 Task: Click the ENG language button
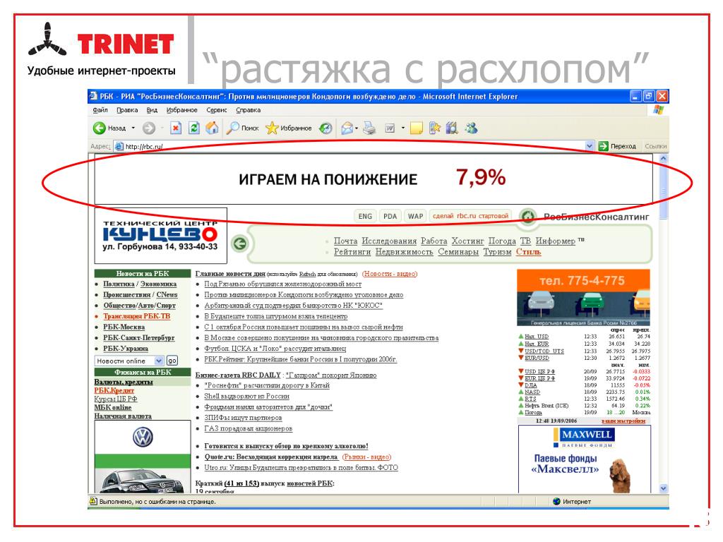click(365, 216)
